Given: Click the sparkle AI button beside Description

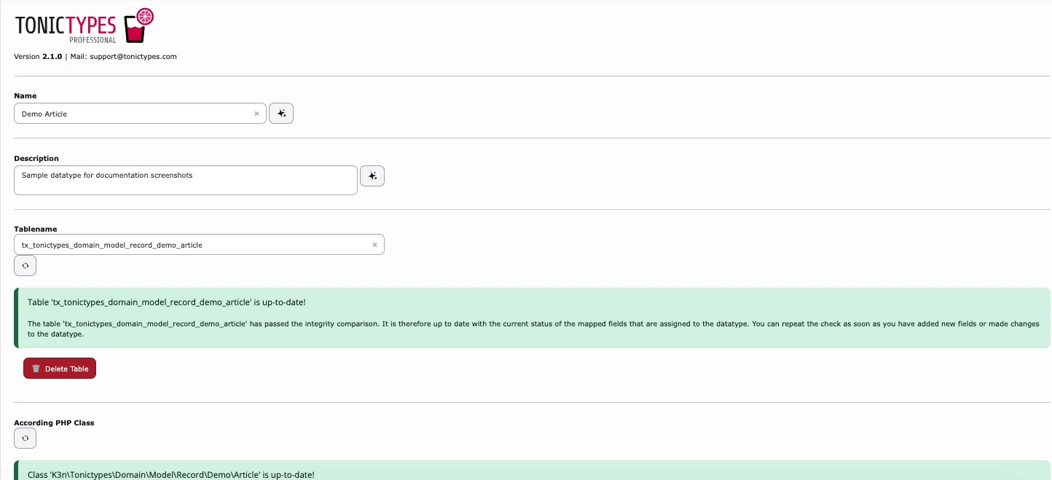Looking at the screenshot, I should point(372,176).
